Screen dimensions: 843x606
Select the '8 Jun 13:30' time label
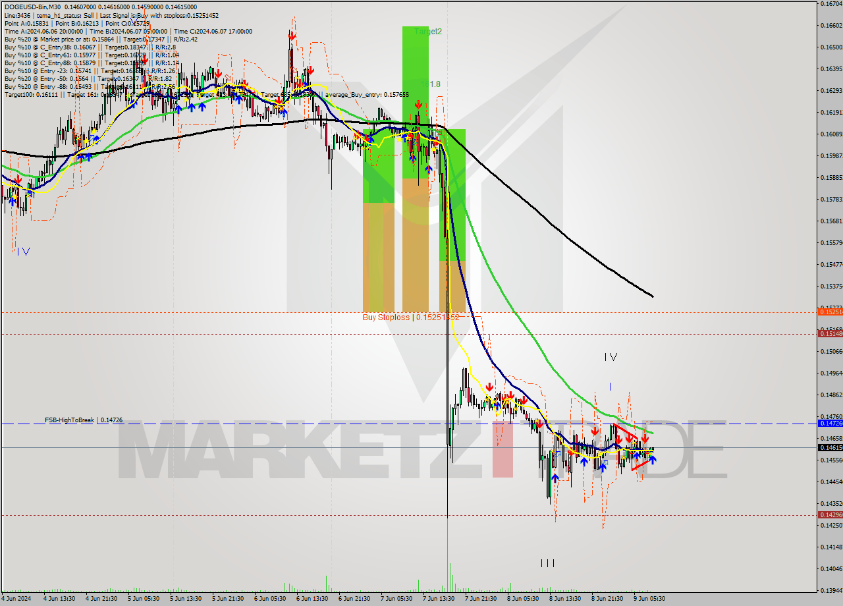pyautogui.click(x=564, y=599)
